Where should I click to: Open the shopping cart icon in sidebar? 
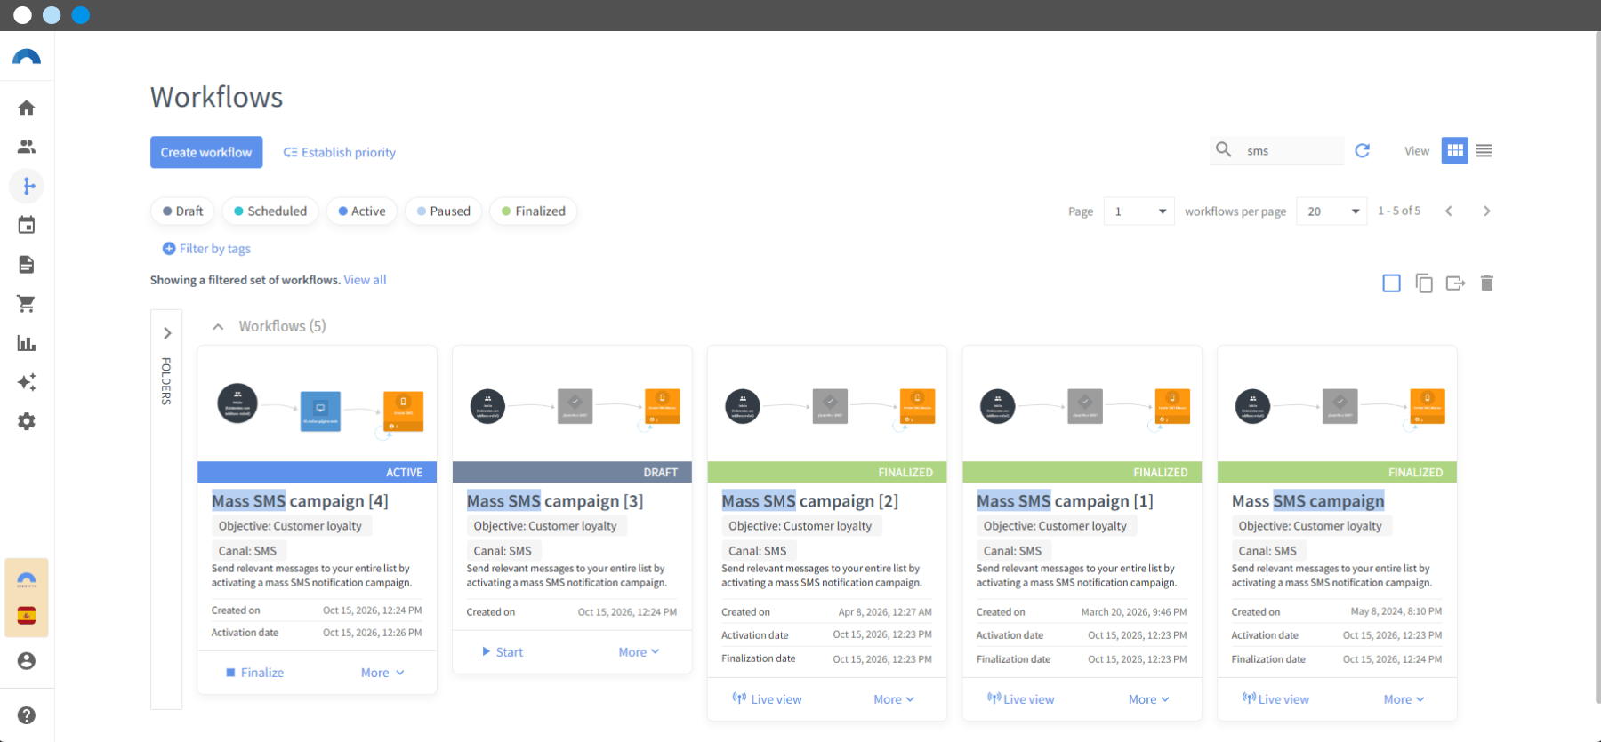click(27, 304)
